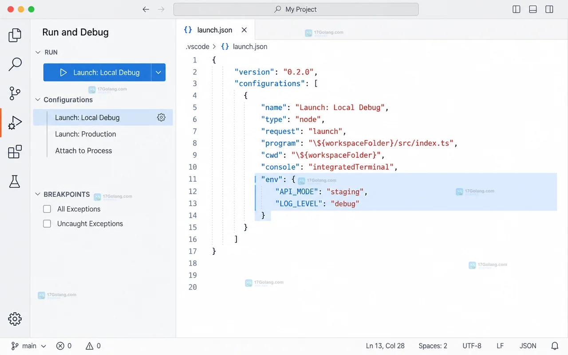The image size is (568, 355).
Task: Click the "program" key on line 8
Action: (x=280, y=143)
